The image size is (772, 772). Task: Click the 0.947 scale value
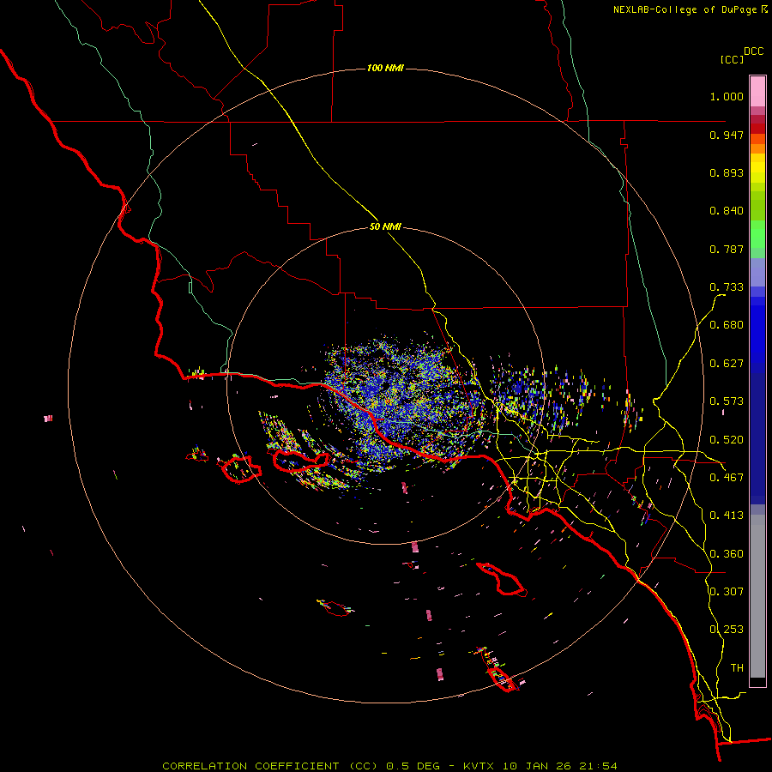coord(727,135)
